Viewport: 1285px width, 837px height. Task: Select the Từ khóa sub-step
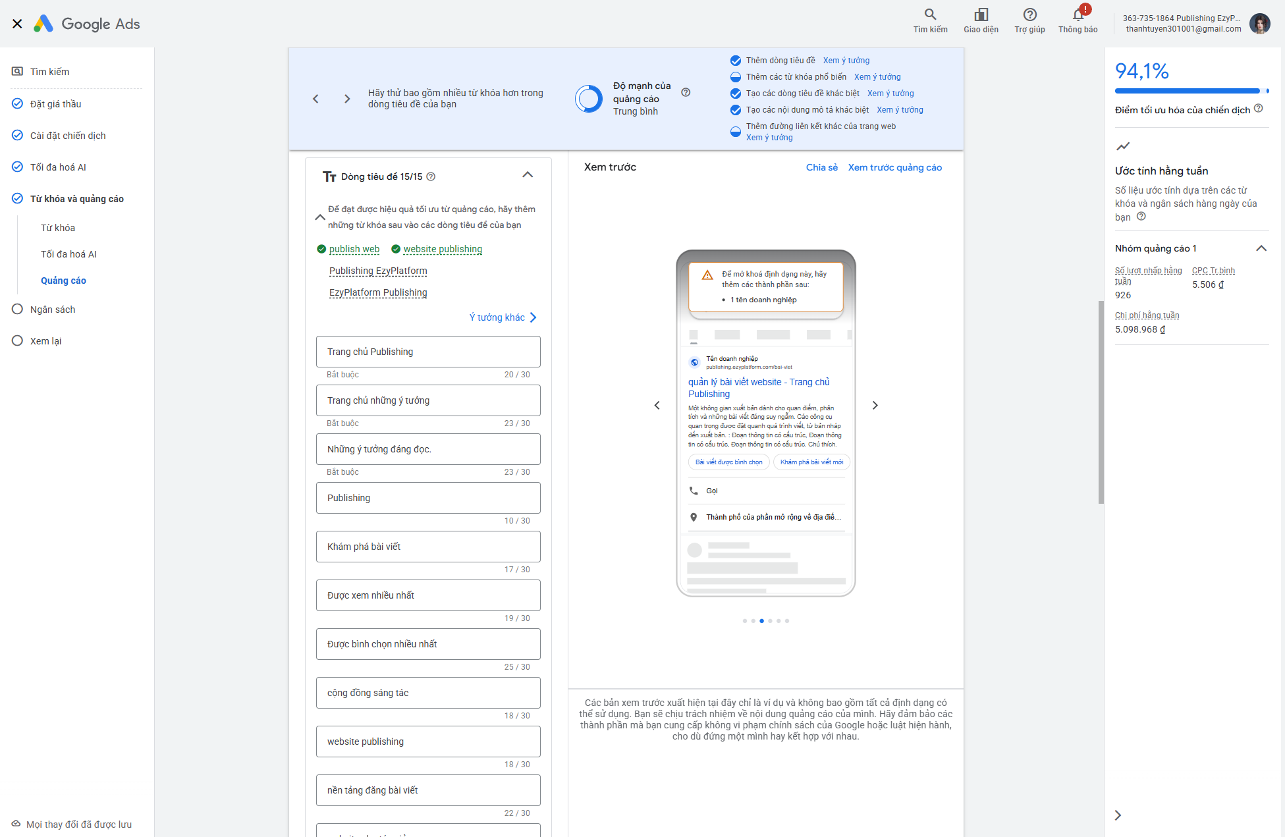point(58,228)
